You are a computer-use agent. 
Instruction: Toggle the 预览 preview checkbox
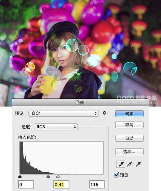point(116,175)
